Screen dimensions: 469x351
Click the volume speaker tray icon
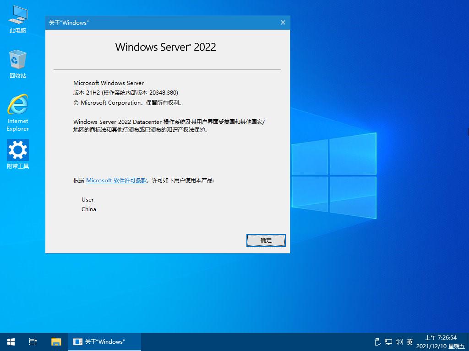[x=399, y=342]
